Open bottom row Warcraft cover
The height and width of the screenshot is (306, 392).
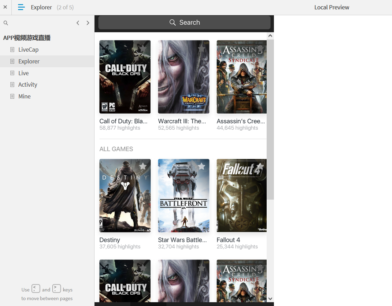pos(184,281)
